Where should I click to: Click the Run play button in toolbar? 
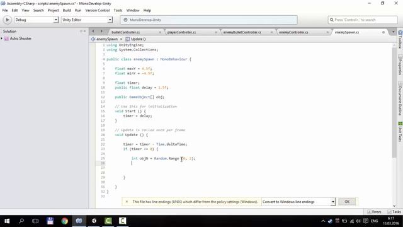[x=7, y=20]
